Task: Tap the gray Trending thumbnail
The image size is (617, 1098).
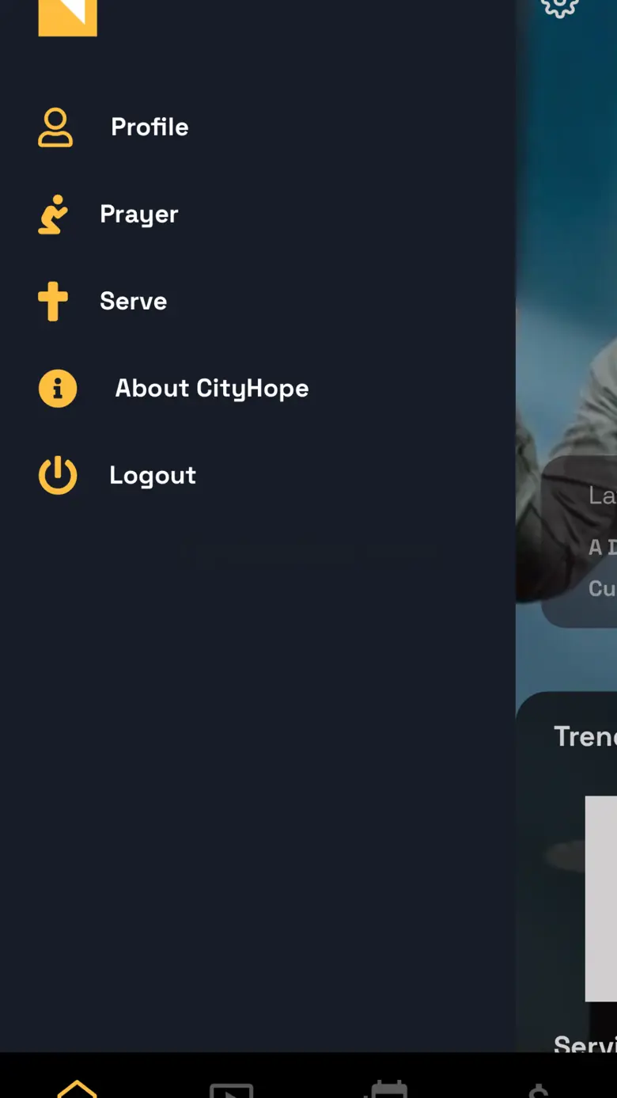Action: pyautogui.click(x=600, y=899)
